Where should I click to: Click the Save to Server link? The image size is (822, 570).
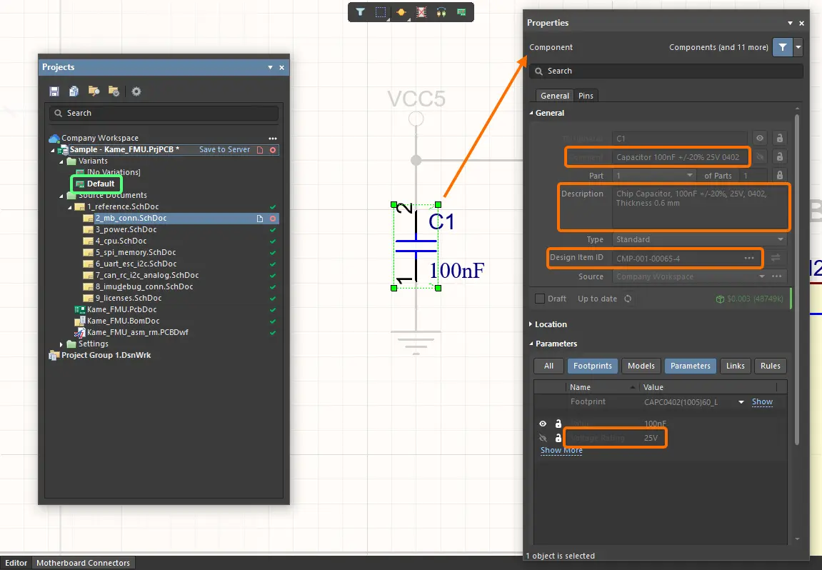[x=224, y=150]
